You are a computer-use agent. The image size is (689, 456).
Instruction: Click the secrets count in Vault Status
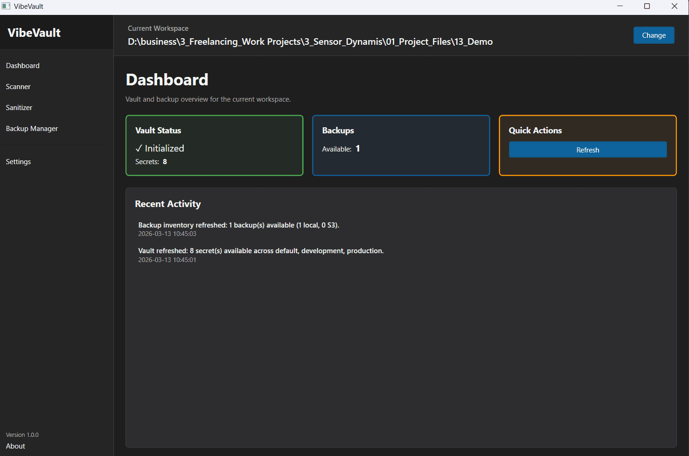click(164, 161)
